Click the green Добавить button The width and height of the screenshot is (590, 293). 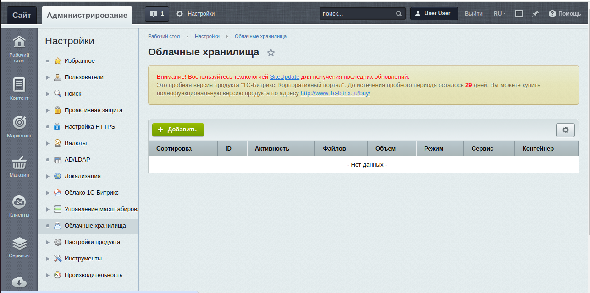(178, 130)
